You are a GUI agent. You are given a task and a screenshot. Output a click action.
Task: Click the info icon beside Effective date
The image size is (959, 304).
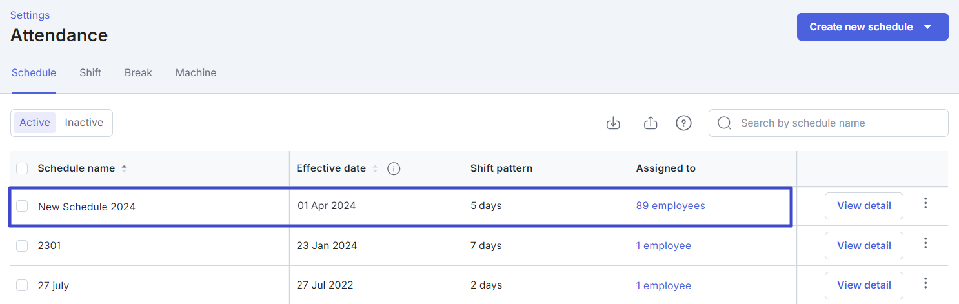point(394,168)
